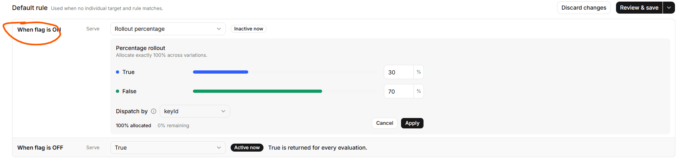Click the Dispatch by info icon
This screenshot has width=687, height=164.
point(154,111)
